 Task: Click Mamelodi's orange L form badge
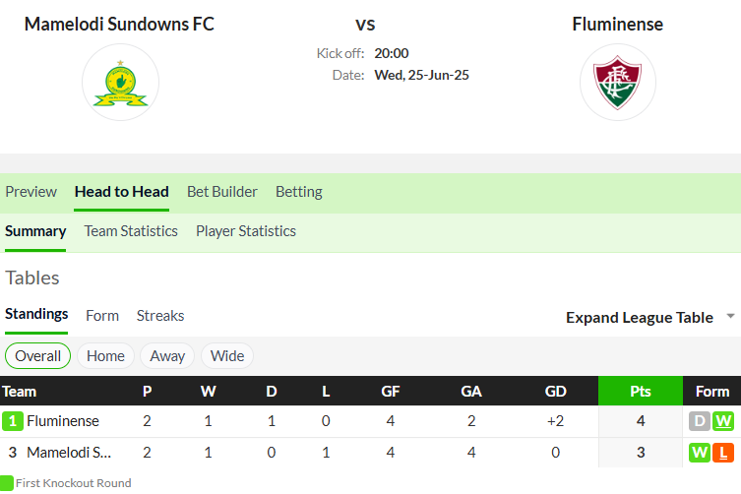pyautogui.click(x=723, y=453)
